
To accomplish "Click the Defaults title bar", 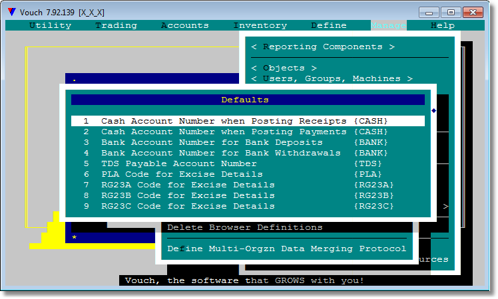I will pos(248,100).
